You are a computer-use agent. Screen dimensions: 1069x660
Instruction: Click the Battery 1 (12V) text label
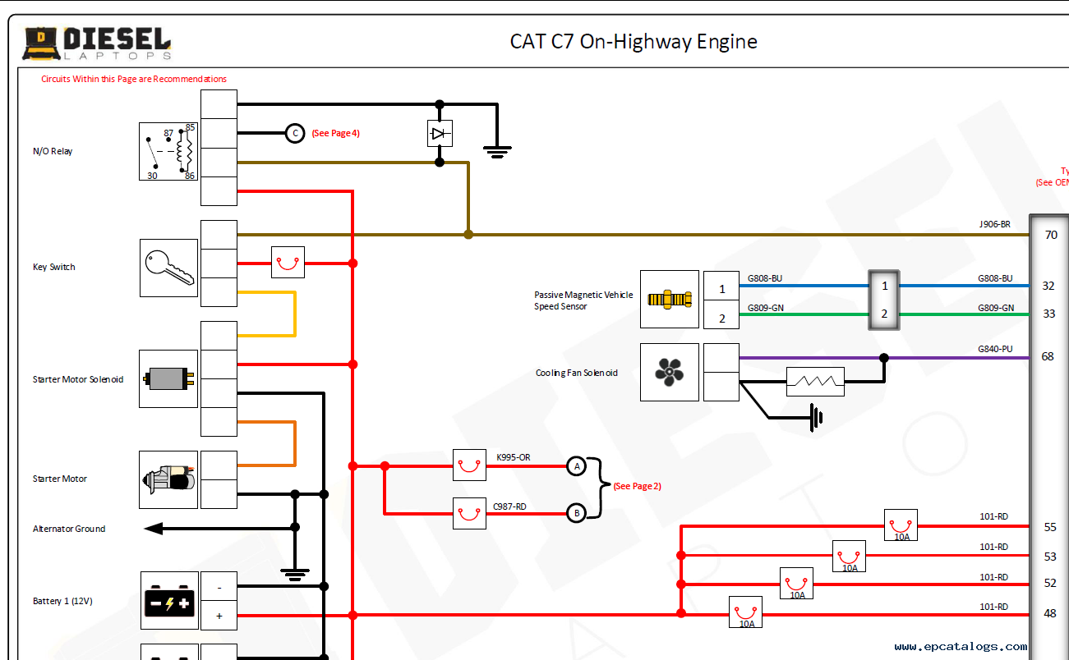tap(62, 602)
